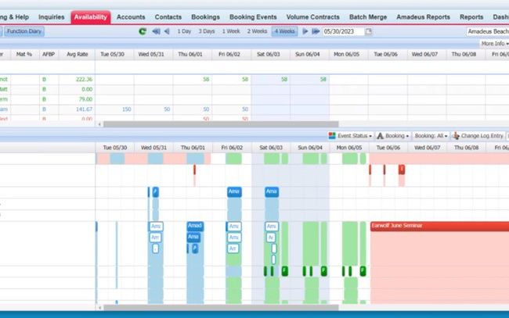Switch view to 2 Weeks

tap(257, 31)
